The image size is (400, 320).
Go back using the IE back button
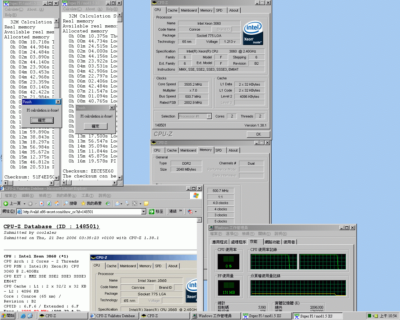[12, 203]
